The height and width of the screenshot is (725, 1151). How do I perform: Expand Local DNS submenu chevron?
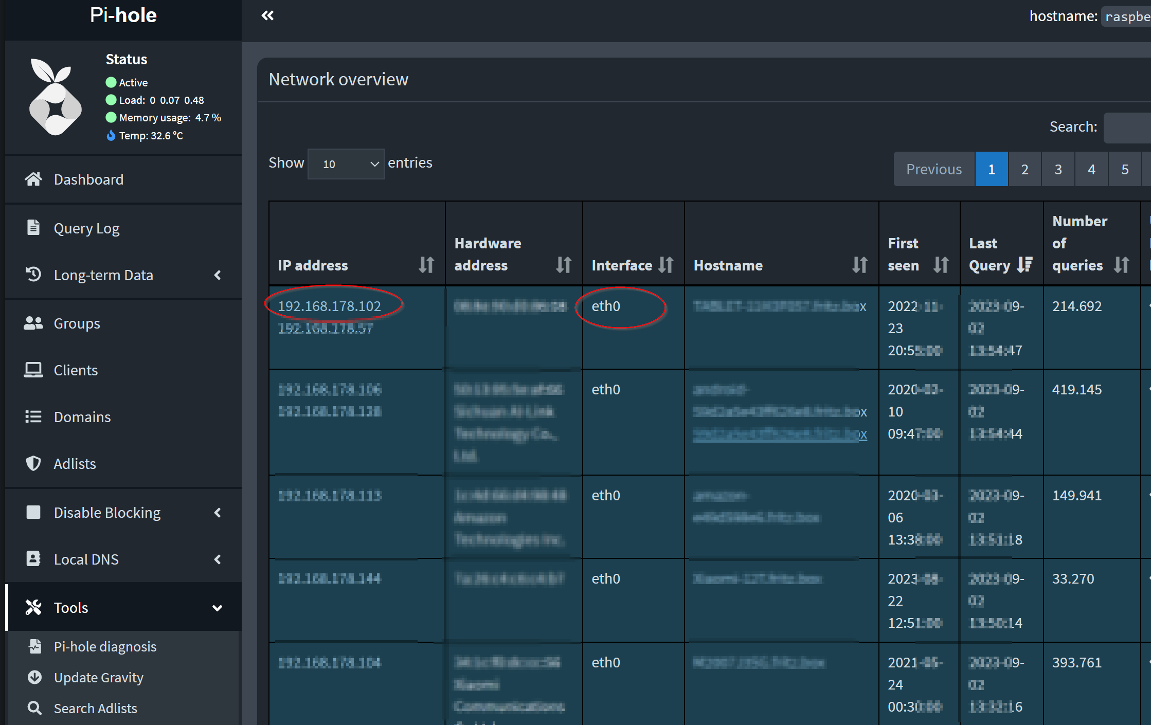(218, 559)
